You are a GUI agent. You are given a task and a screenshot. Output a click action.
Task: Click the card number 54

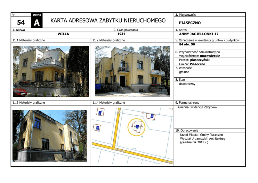(x=21, y=23)
